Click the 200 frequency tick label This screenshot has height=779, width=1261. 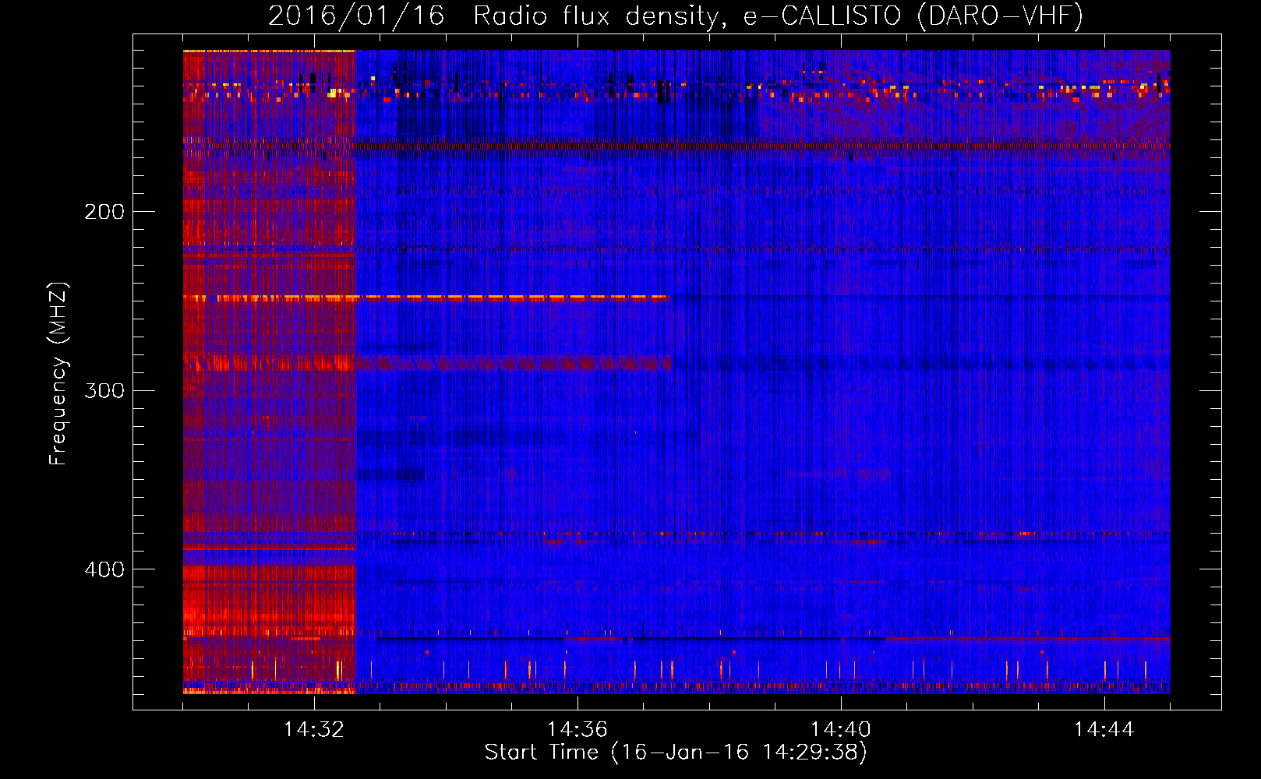[x=104, y=212]
